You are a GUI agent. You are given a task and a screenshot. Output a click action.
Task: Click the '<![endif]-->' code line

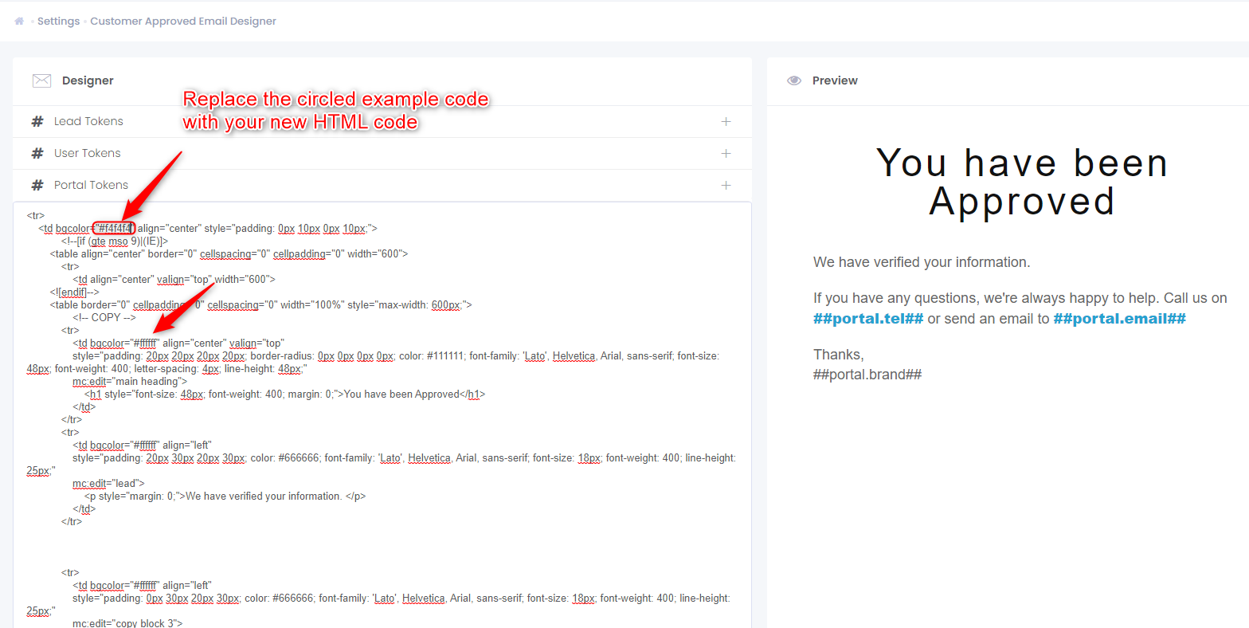click(x=74, y=292)
